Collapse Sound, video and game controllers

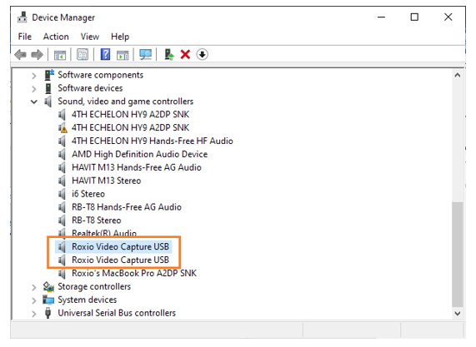coord(34,102)
